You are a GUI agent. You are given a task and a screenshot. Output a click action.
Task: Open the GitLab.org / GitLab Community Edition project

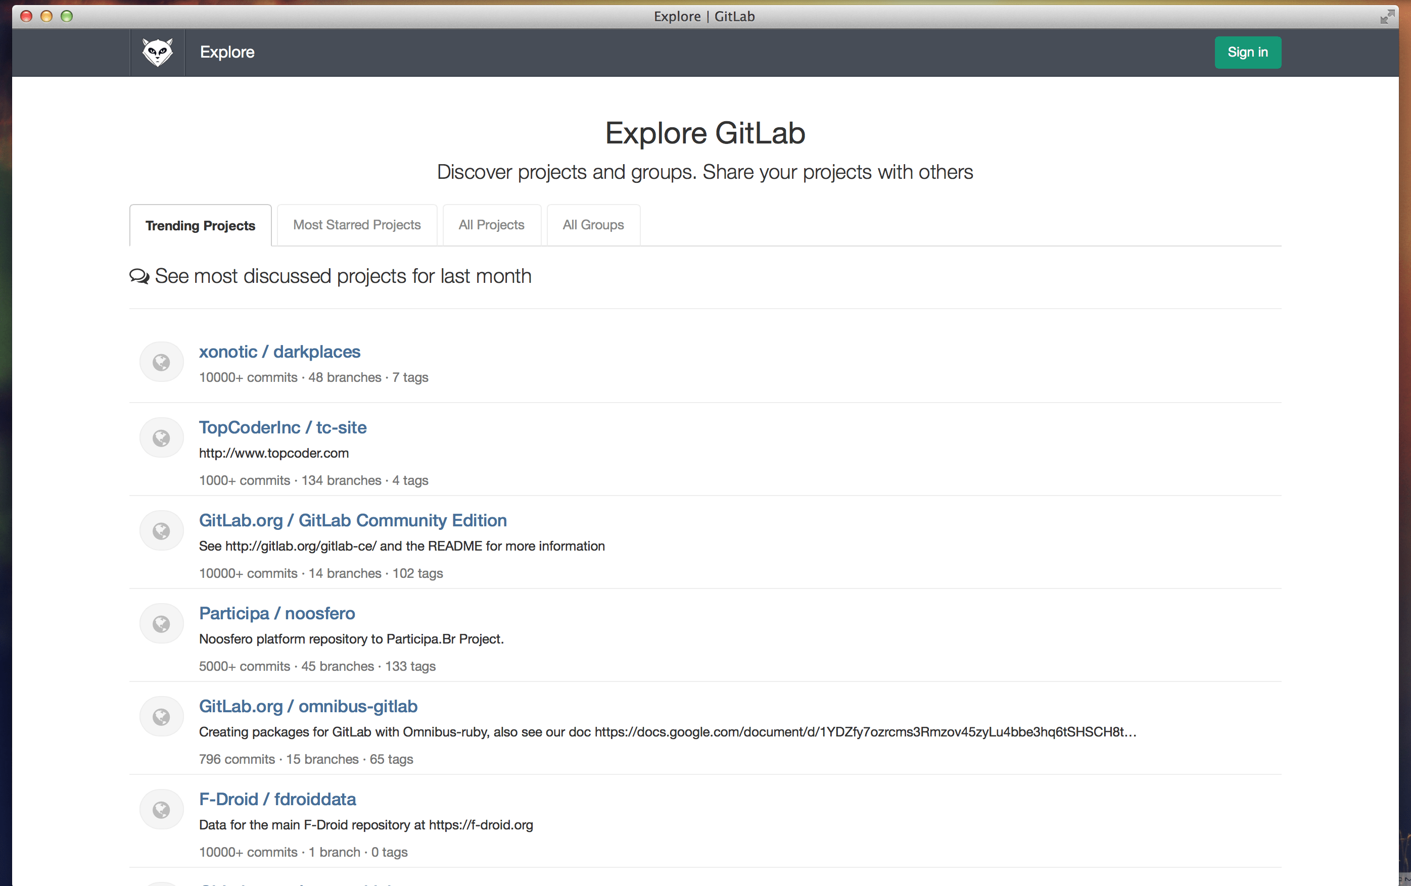tap(353, 520)
